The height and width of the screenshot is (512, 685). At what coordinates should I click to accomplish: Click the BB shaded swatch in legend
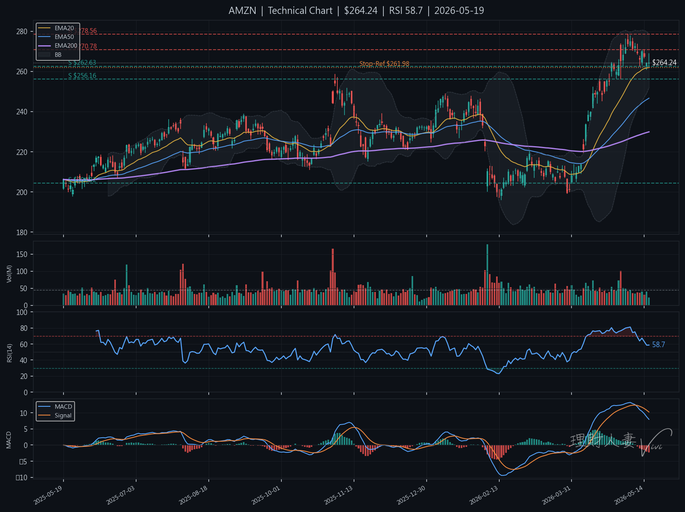(x=44, y=55)
